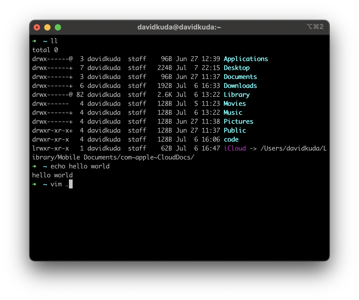Click the Downloads directory name
This screenshot has height=300, width=359.
tap(240, 86)
